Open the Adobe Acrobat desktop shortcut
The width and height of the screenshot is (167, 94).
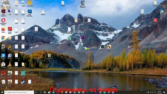pos(3,11)
